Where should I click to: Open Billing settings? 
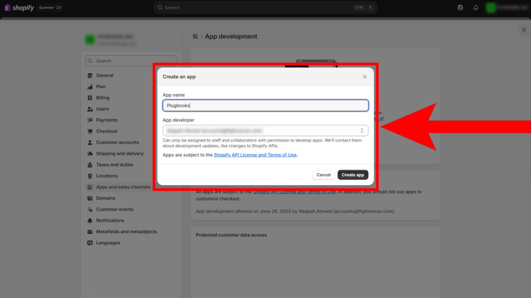click(x=103, y=98)
